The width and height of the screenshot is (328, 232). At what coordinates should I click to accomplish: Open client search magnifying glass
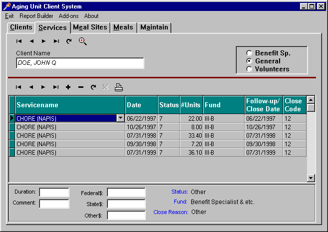83,41
